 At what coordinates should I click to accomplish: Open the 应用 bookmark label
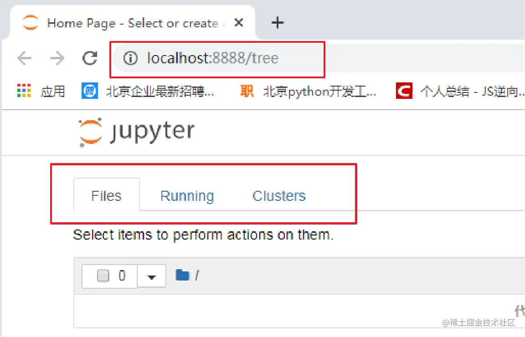[x=53, y=91]
